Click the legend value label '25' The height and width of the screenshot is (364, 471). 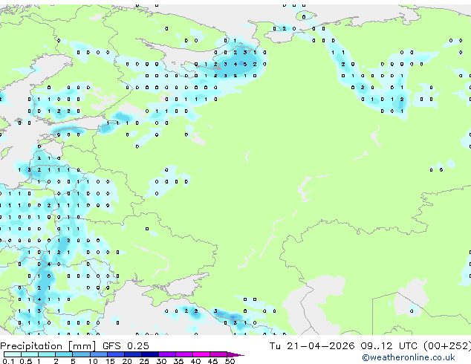click(x=144, y=361)
